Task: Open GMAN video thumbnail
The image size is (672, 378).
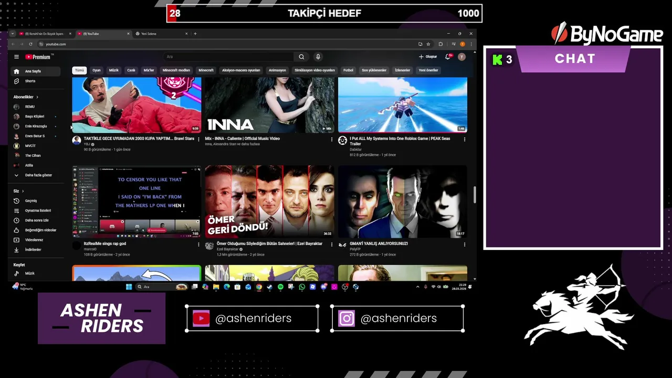Action: pos(403,202)
